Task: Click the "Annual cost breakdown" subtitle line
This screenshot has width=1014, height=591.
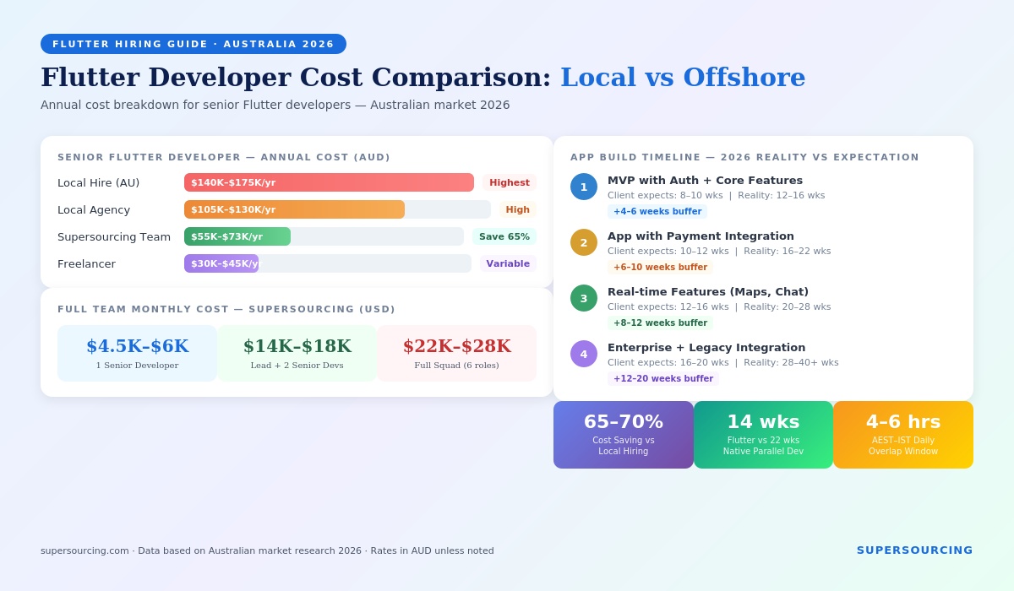Action: click(x=275, y=105)
